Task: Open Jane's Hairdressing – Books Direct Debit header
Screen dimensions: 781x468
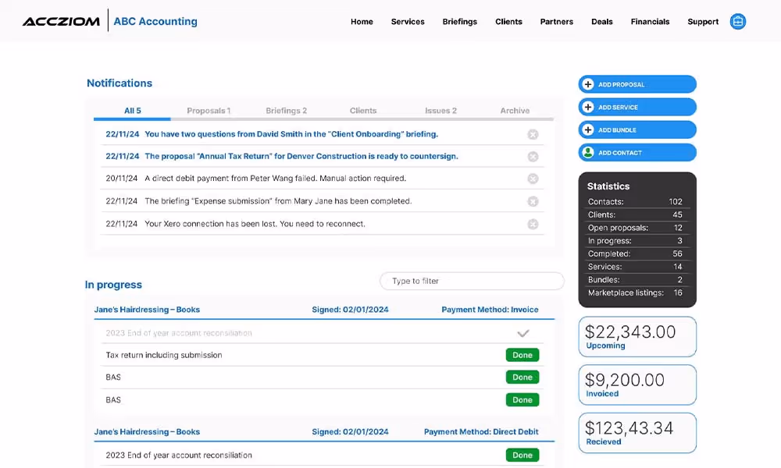Action: pos(147,431)
